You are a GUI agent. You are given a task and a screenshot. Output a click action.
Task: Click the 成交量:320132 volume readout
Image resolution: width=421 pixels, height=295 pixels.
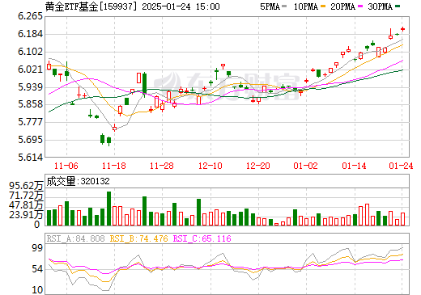(79, 181)
